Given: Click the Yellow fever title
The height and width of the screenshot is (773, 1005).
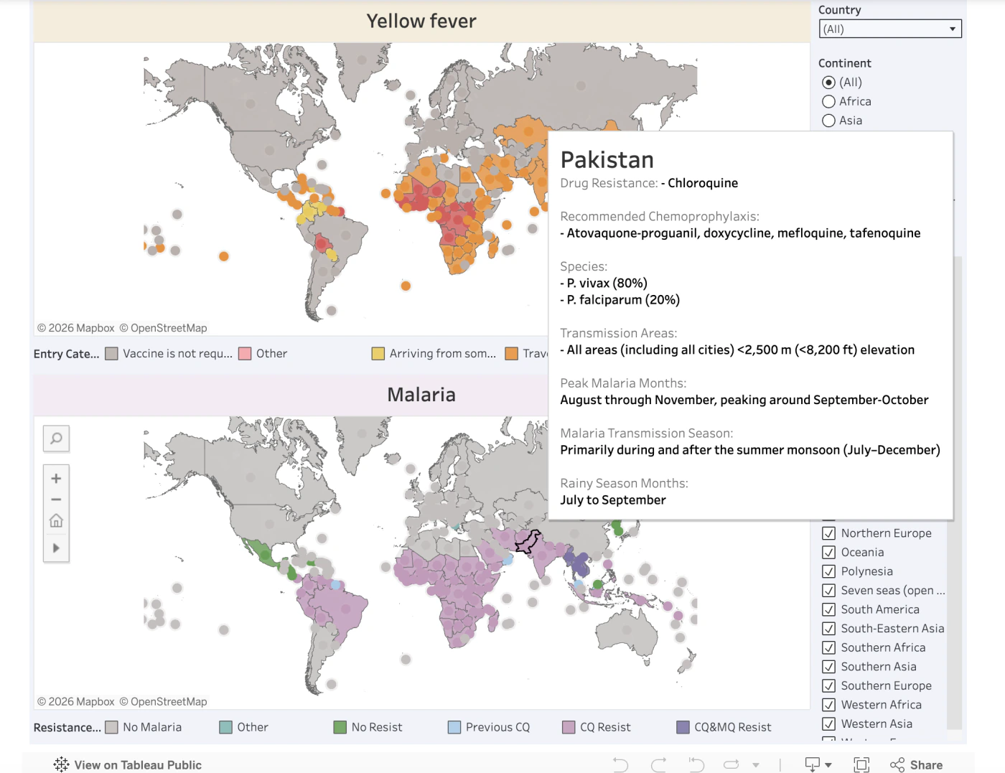Looking at the screenshot, I should click(421, 22).
